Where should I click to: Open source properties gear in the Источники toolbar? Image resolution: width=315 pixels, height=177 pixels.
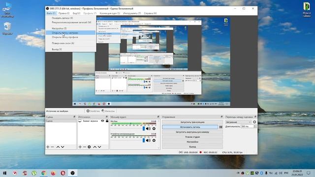[89, 147]
